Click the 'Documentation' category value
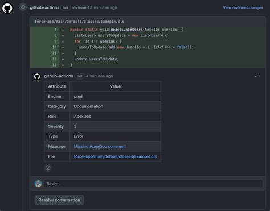Image resolution: width=270 pixels, height=211 pixels. tap(88, 106)
